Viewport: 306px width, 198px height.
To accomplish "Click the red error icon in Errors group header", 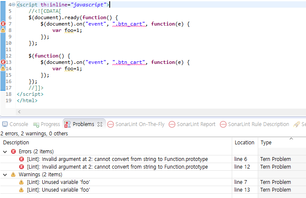I will (x=14, y=152).
